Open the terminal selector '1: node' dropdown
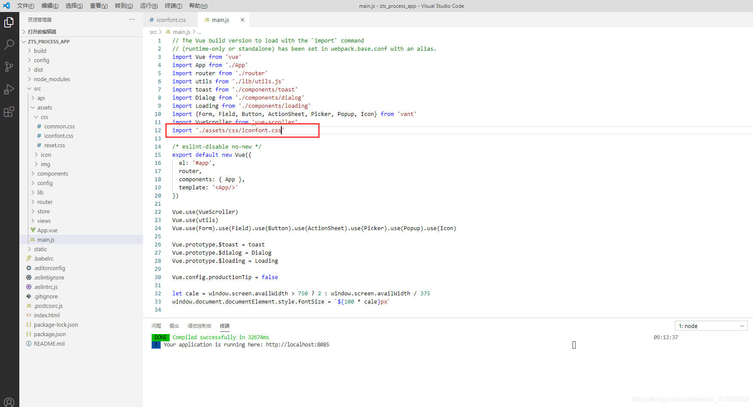753x407 pixels. click(711, 326)
